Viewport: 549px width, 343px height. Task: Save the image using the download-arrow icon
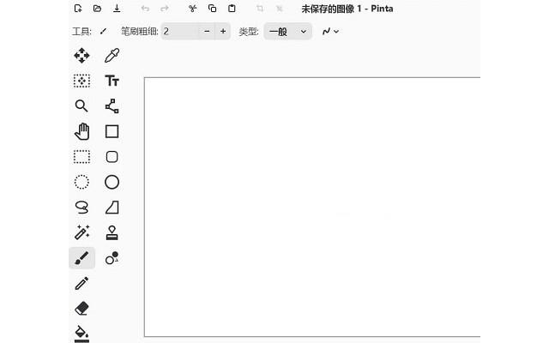tap(117, 9)
